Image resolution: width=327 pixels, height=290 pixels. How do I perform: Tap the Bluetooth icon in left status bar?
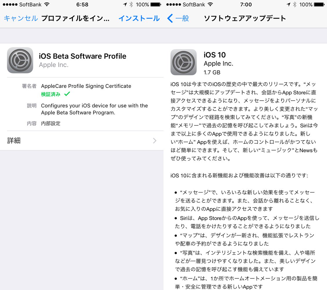tap(131, 5)
